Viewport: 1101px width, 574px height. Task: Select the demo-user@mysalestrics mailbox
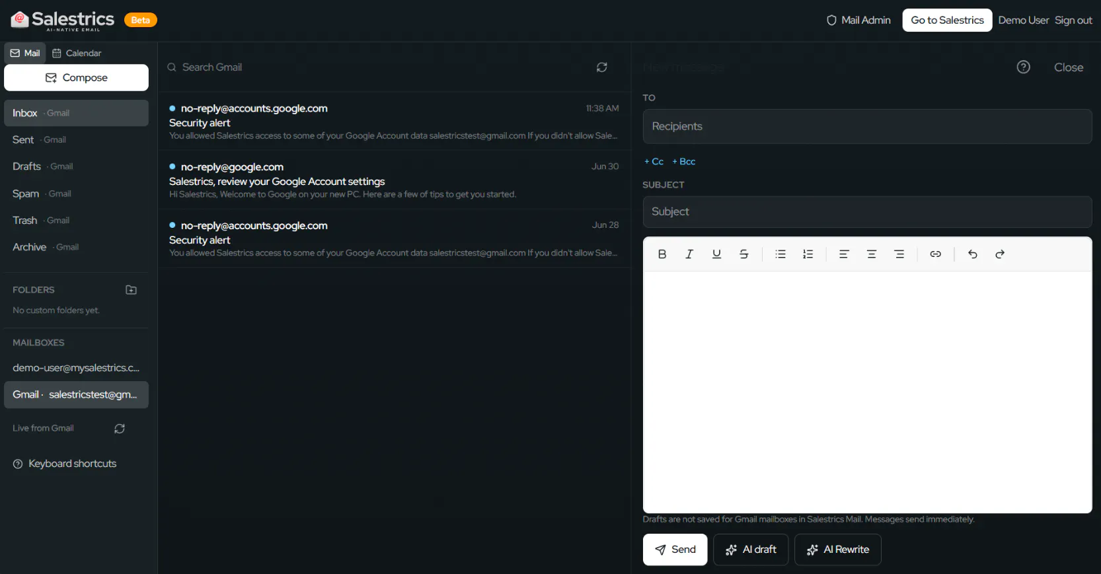coord(76,368)
